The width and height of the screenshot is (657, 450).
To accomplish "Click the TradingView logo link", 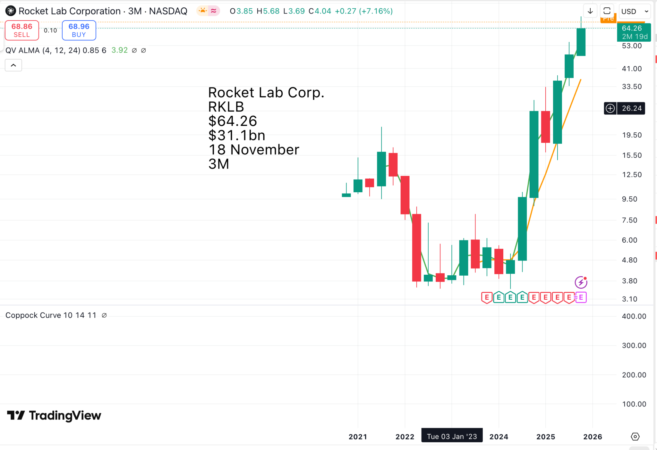I will (54, 415).
